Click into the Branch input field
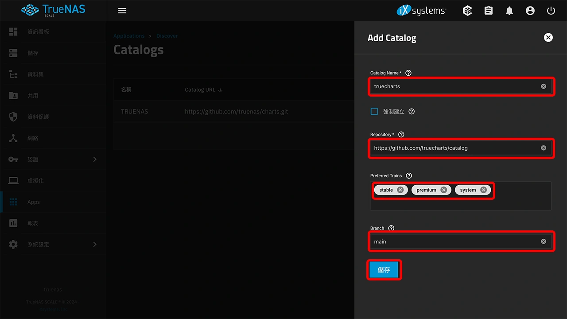The width and height of the screenshot is (567, 319). point(454,241)
